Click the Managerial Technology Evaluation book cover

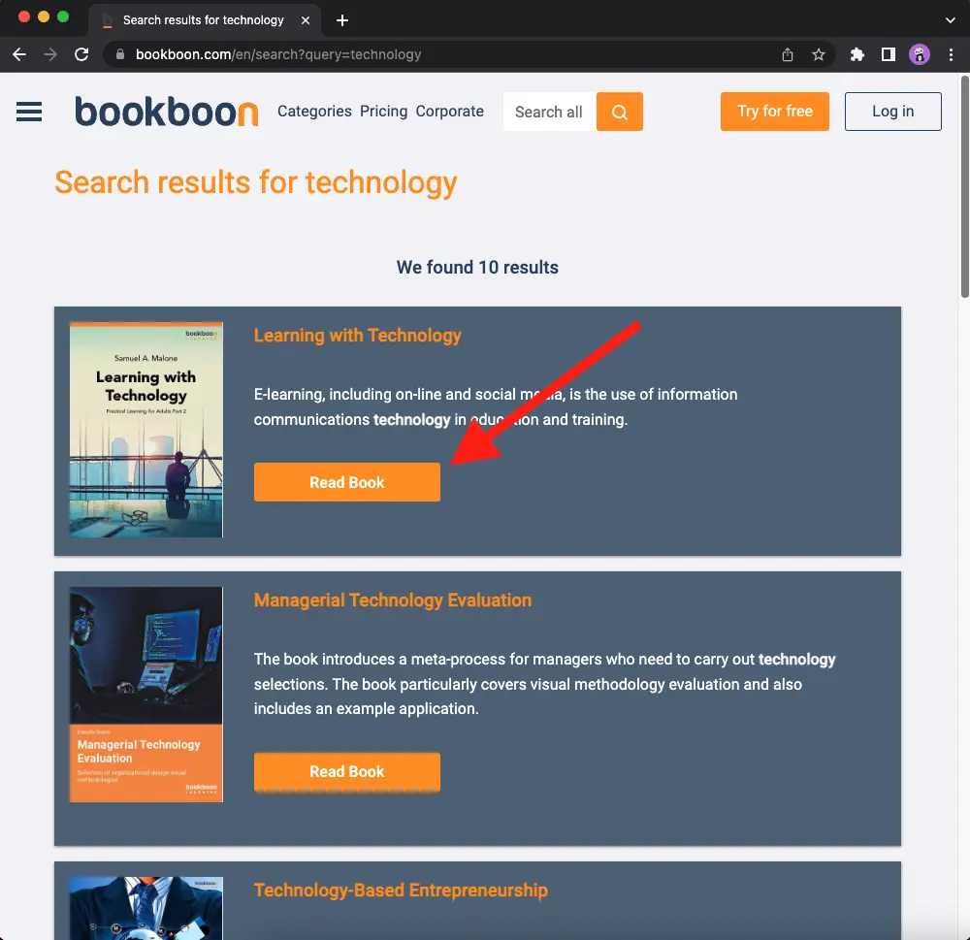pos(146,695)
